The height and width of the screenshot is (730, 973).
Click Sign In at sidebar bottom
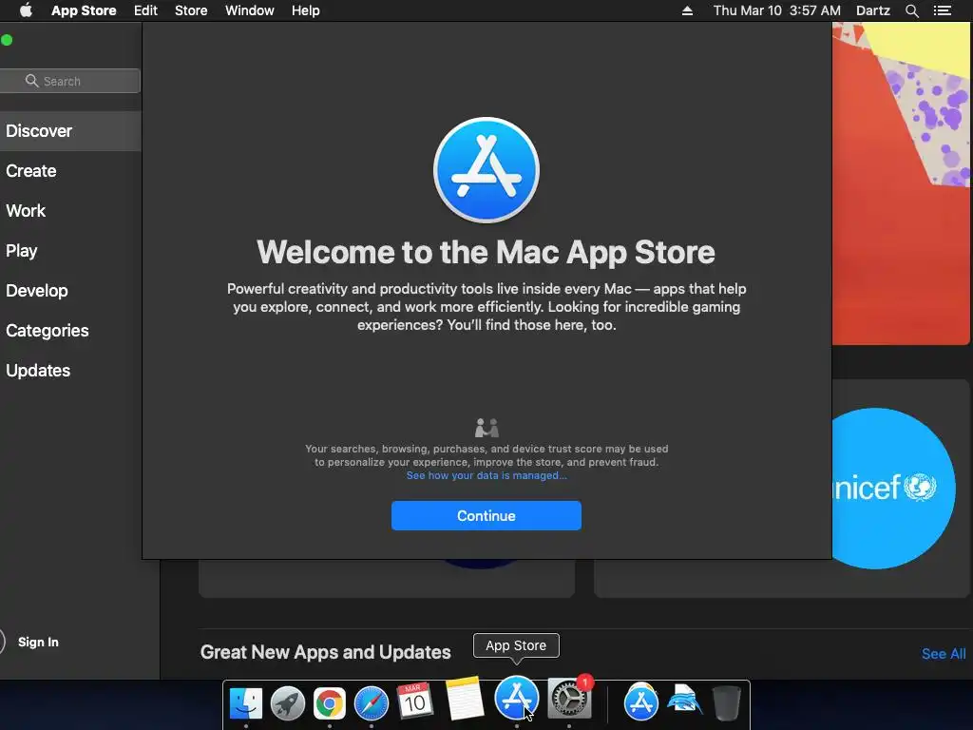point(38,642)
